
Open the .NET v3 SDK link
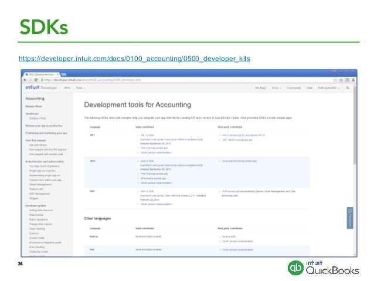coord(147,136)
